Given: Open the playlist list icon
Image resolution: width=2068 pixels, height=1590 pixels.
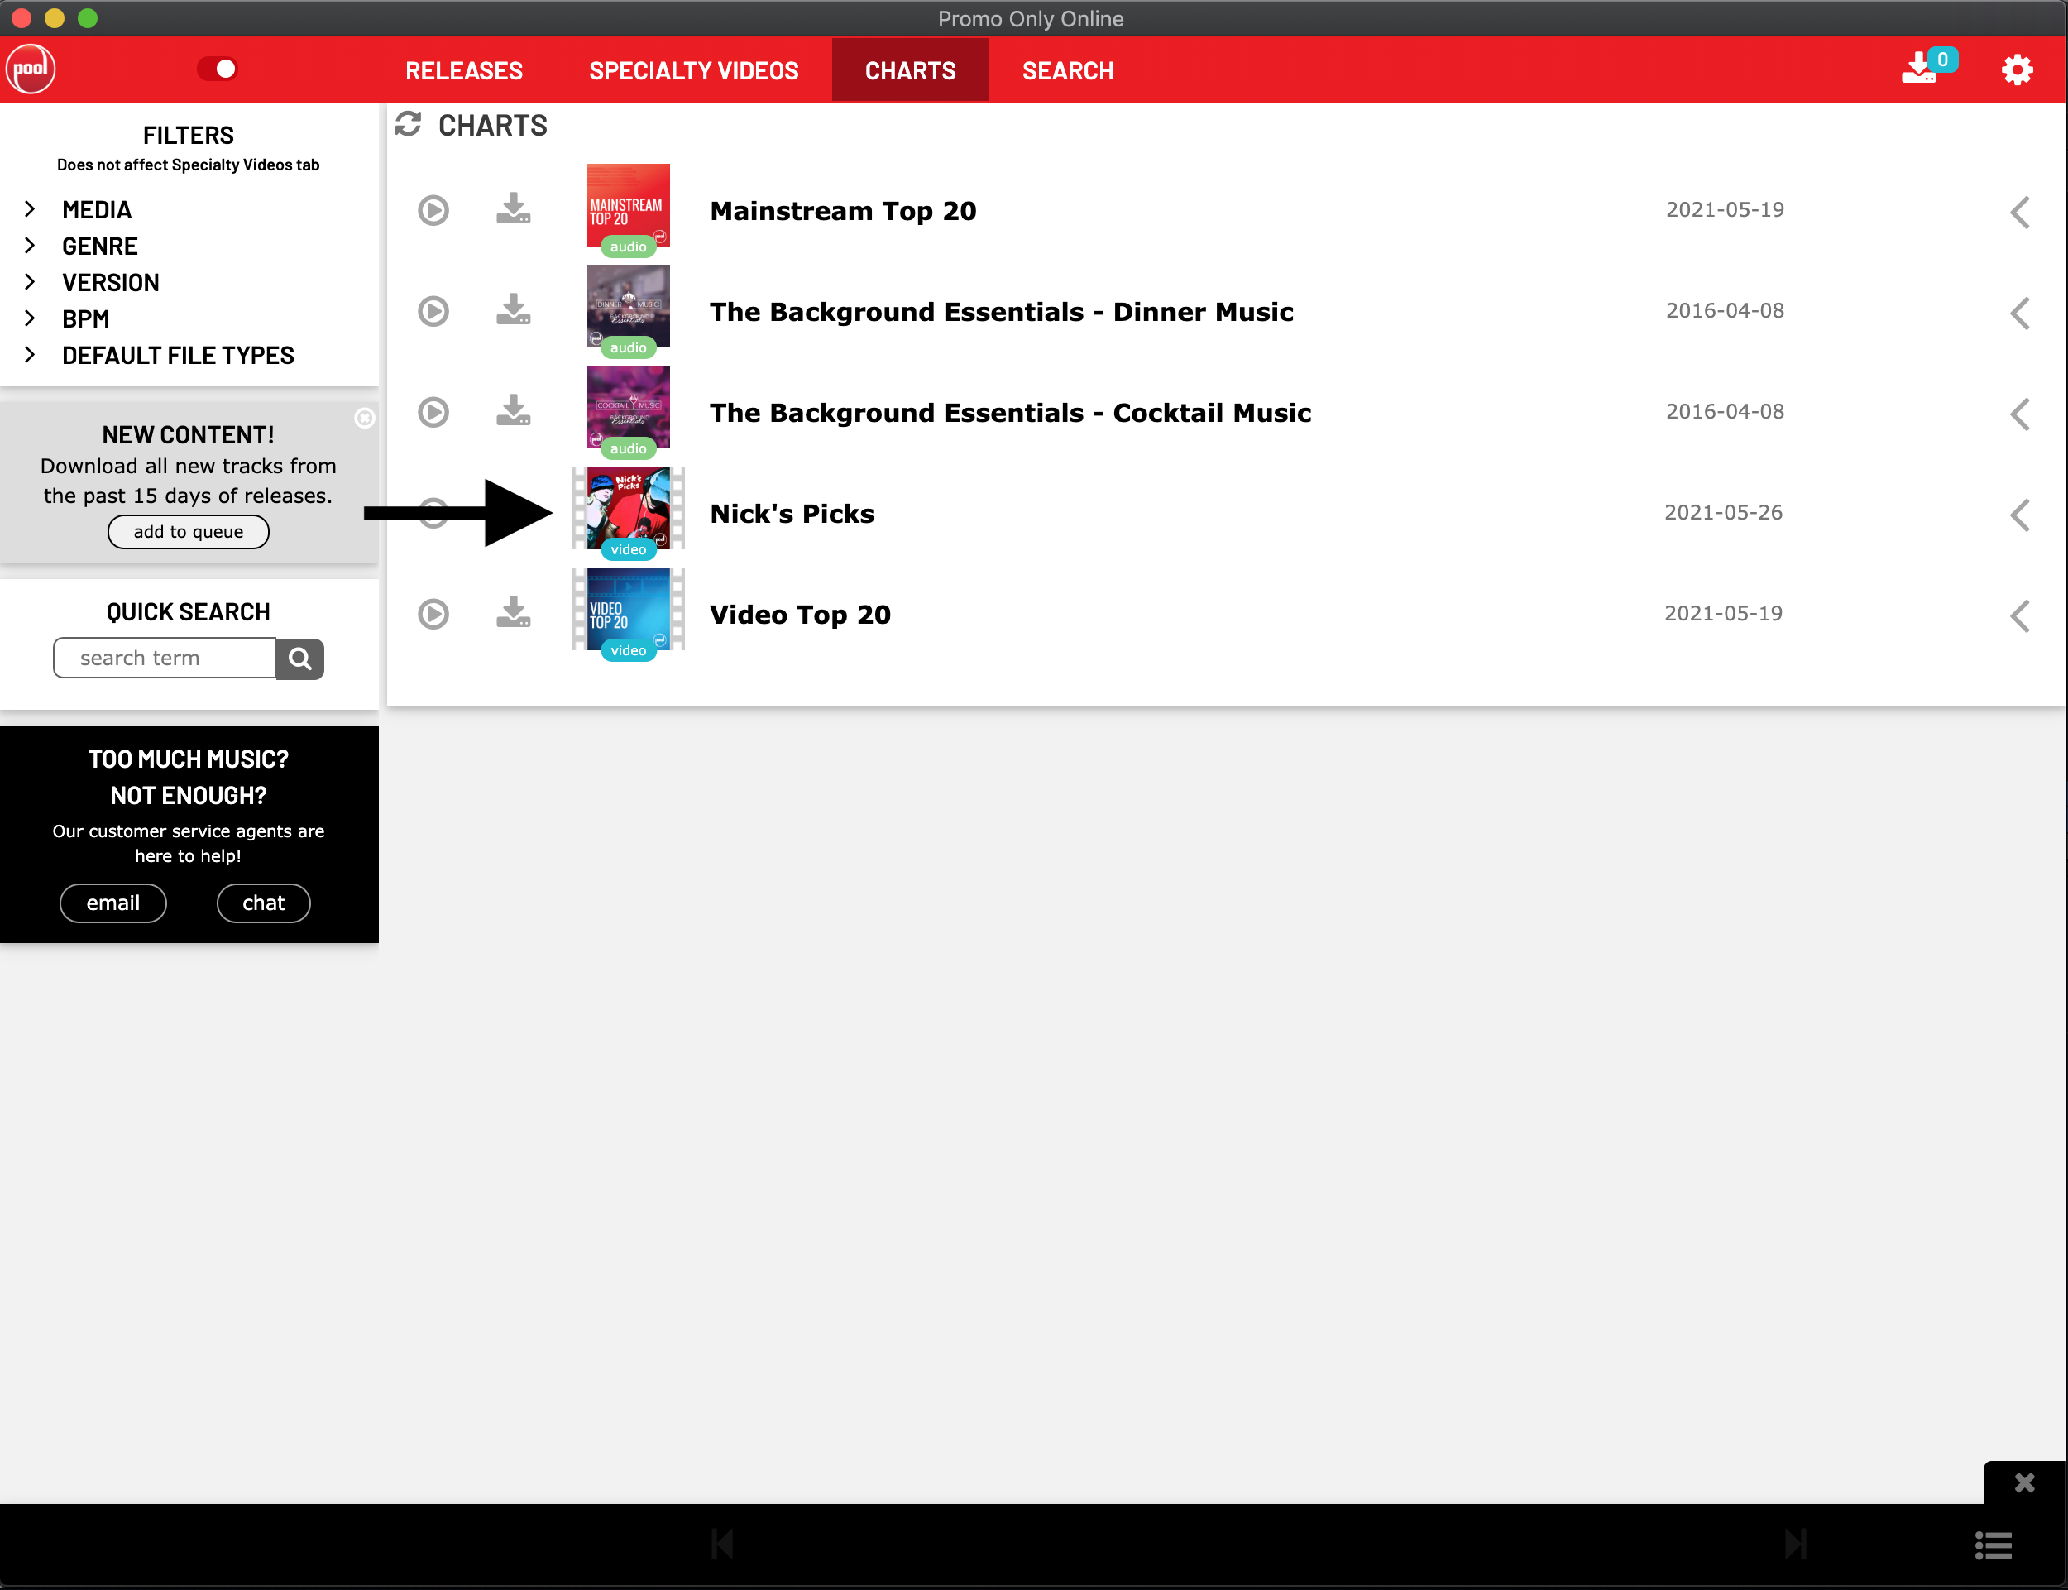Looking at the screenshot, I should click(1994, 1545).
